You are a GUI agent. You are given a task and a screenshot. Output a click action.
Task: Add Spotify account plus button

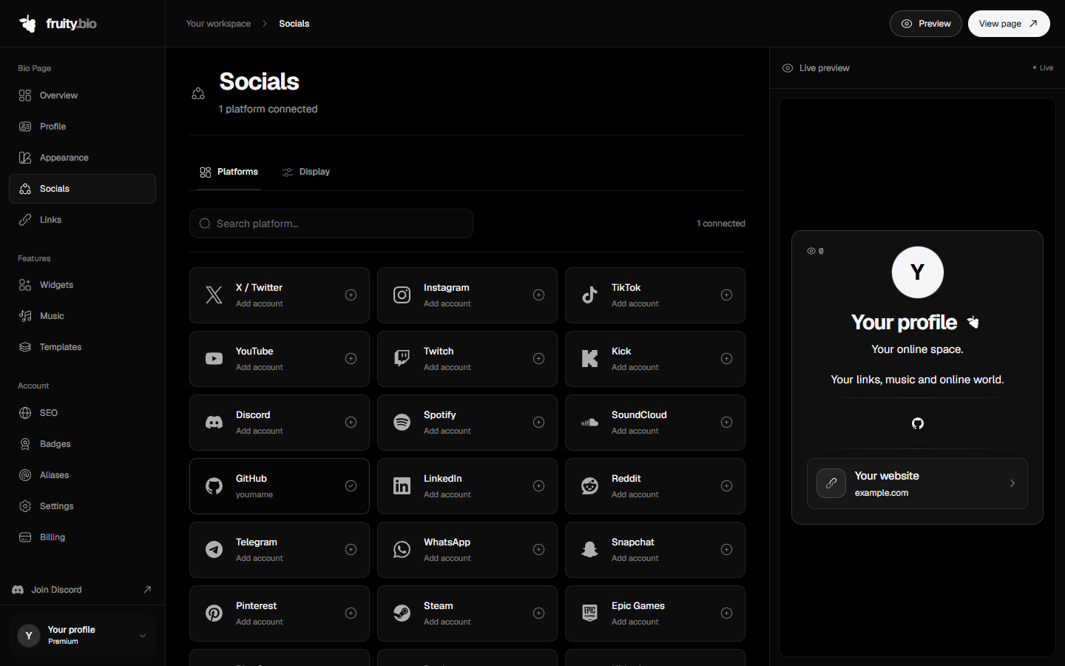click(539, 423)
